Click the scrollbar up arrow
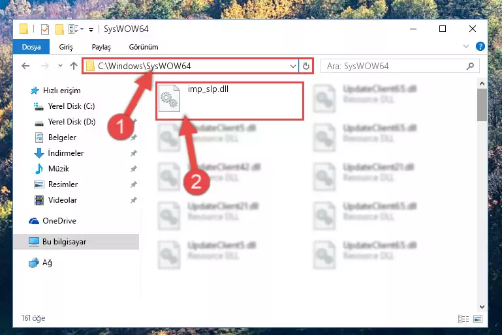502x335 pixels. click(482, 83)
